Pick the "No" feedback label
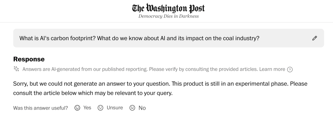333x134 pixels. [x=142, y=108]
